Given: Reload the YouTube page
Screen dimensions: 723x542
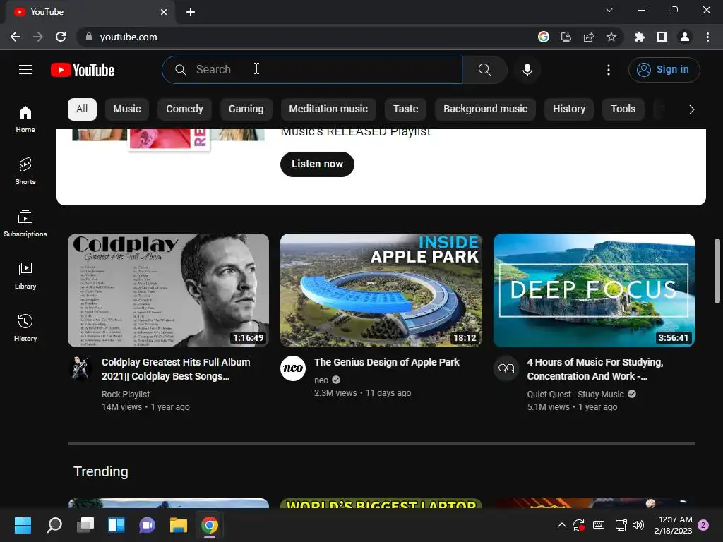Looking at the screenshot, I should click(x=61, y=37).
